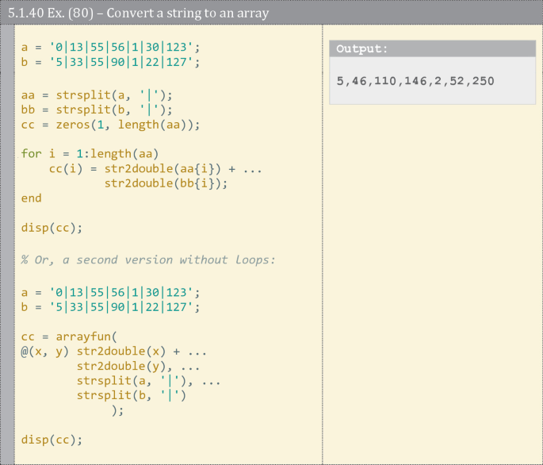Screen dimensions: 543x465
Task: Click the 'cc = zeros(1, length(aa))' line
Action: [x=110, y=125]
